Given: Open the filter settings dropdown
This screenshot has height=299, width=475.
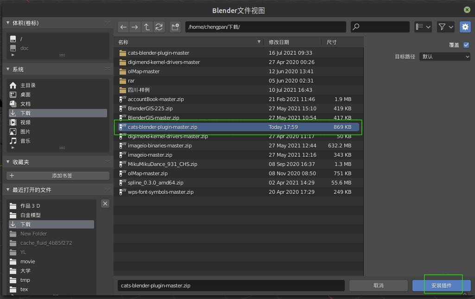Looking at the screenshot, I should point(446,27).
